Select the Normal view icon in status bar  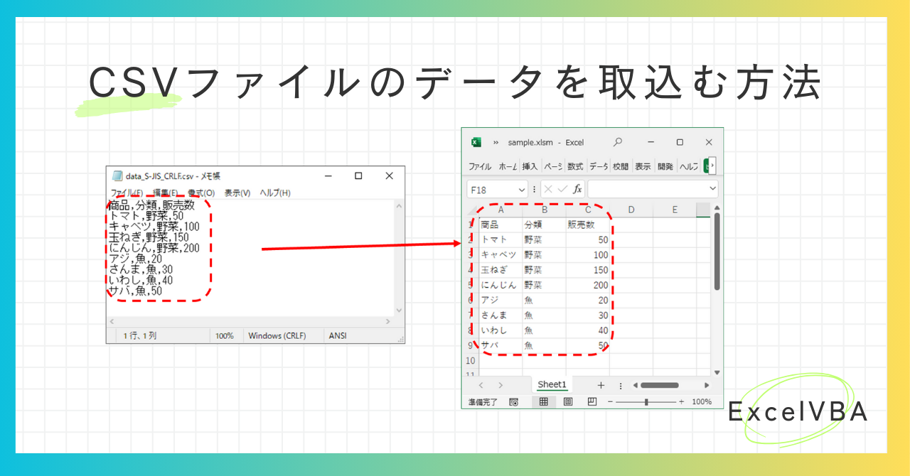coord(544,402)
